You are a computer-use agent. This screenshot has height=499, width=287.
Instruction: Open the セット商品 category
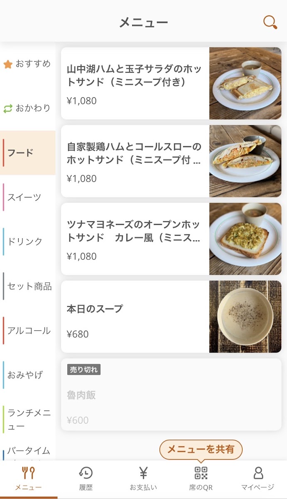[28, 286]
